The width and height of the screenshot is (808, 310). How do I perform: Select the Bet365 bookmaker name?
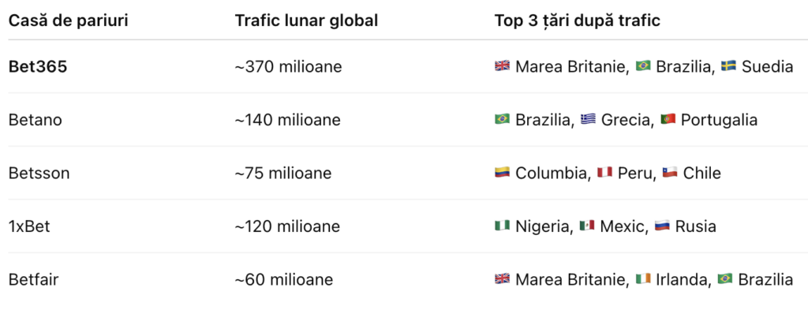tap(38, 67)
